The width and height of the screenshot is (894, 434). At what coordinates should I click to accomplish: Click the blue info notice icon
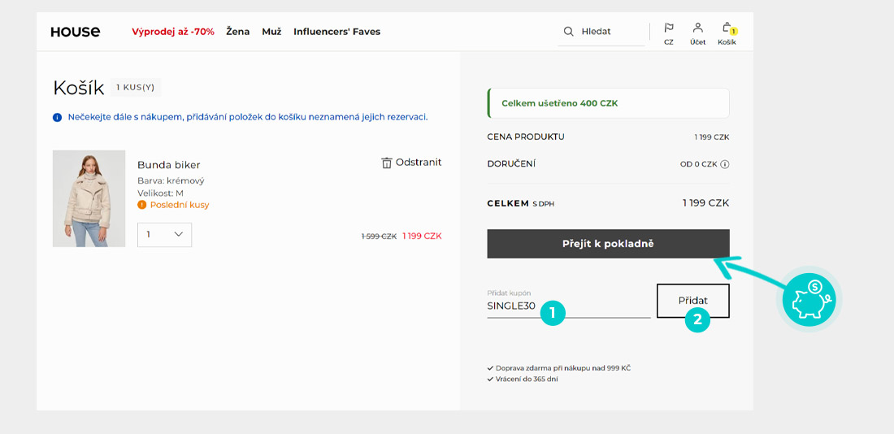click(x=58, y=117)
